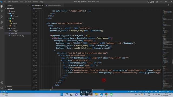Click line number 433 in gutter
173x97 pixels.
tap(35, 65)
